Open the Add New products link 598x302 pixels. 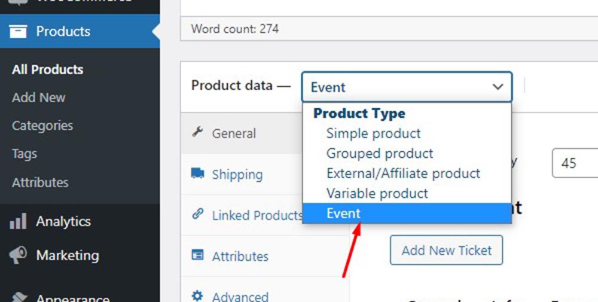tap(38, 97)
